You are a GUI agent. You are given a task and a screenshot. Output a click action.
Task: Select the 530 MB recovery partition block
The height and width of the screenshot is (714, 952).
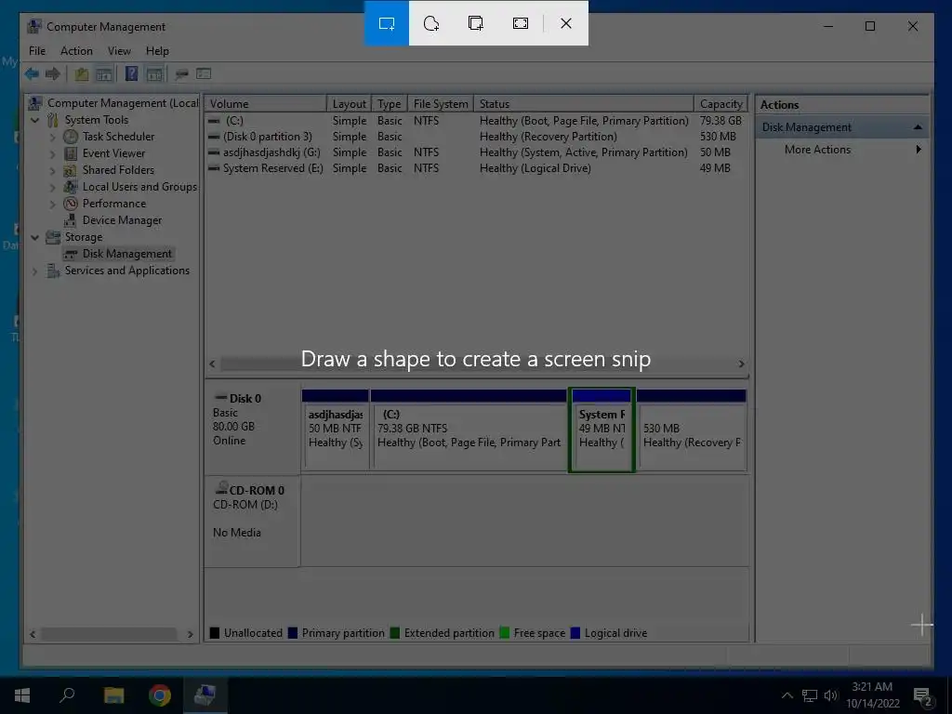(692, 430)
